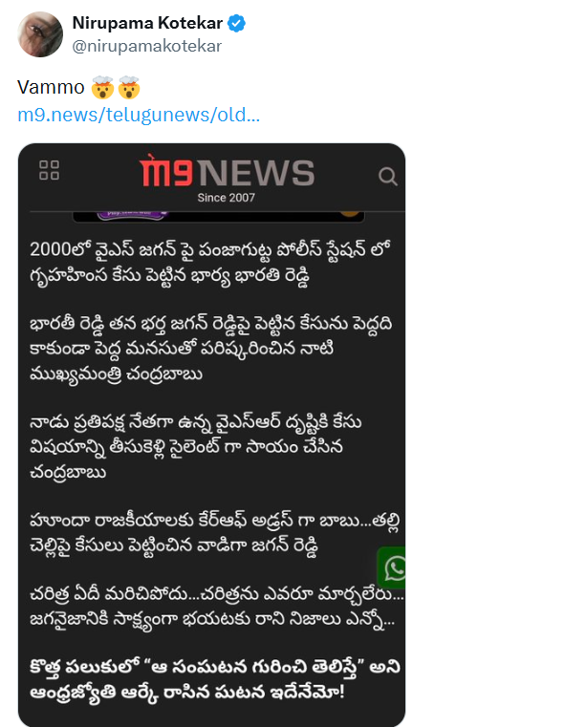Open the m9 News grid menu icon
The height and width of the screenshot is (727, 587).
click(49, 170)
